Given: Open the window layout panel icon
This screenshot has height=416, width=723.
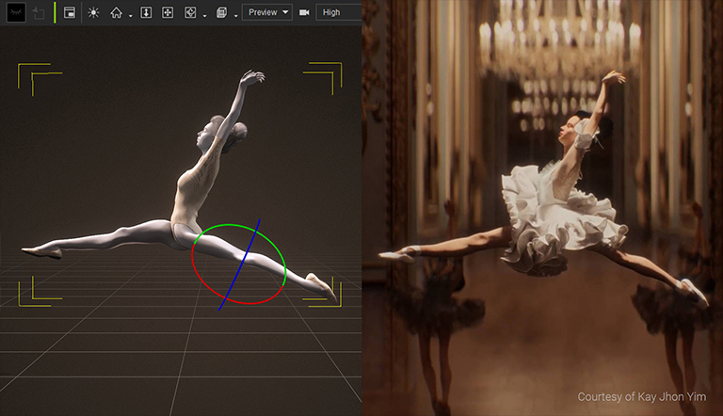Looking at the screenshot, I should (x=70, y=13).
